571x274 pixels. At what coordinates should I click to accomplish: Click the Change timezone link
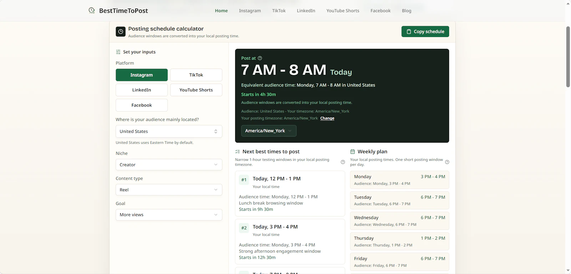327,118
